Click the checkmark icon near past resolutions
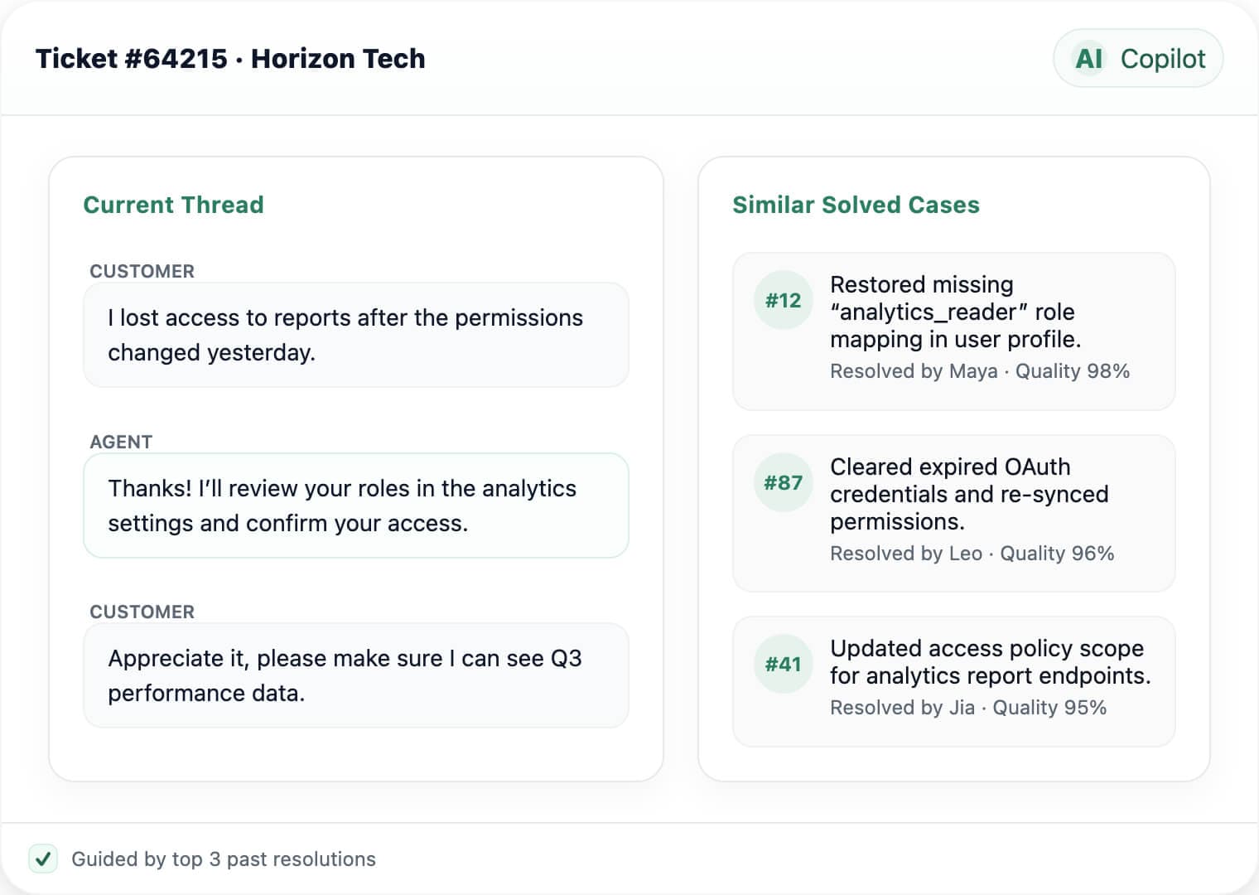This screenshot has width=1259, height=895. [43, 859]
